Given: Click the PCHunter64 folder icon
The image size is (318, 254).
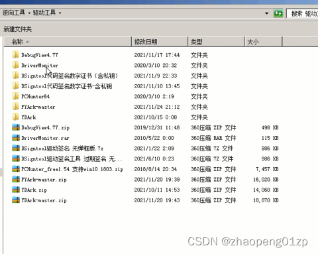Looking at the screenshot, I should [x=15, y=96].
